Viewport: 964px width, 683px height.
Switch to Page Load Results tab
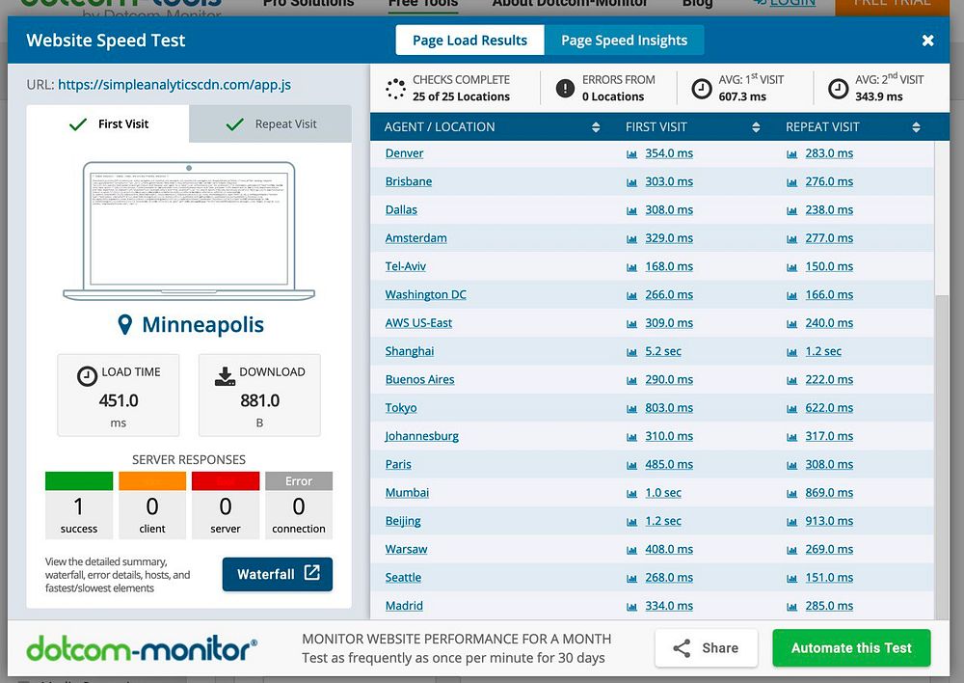coord(469,40)
